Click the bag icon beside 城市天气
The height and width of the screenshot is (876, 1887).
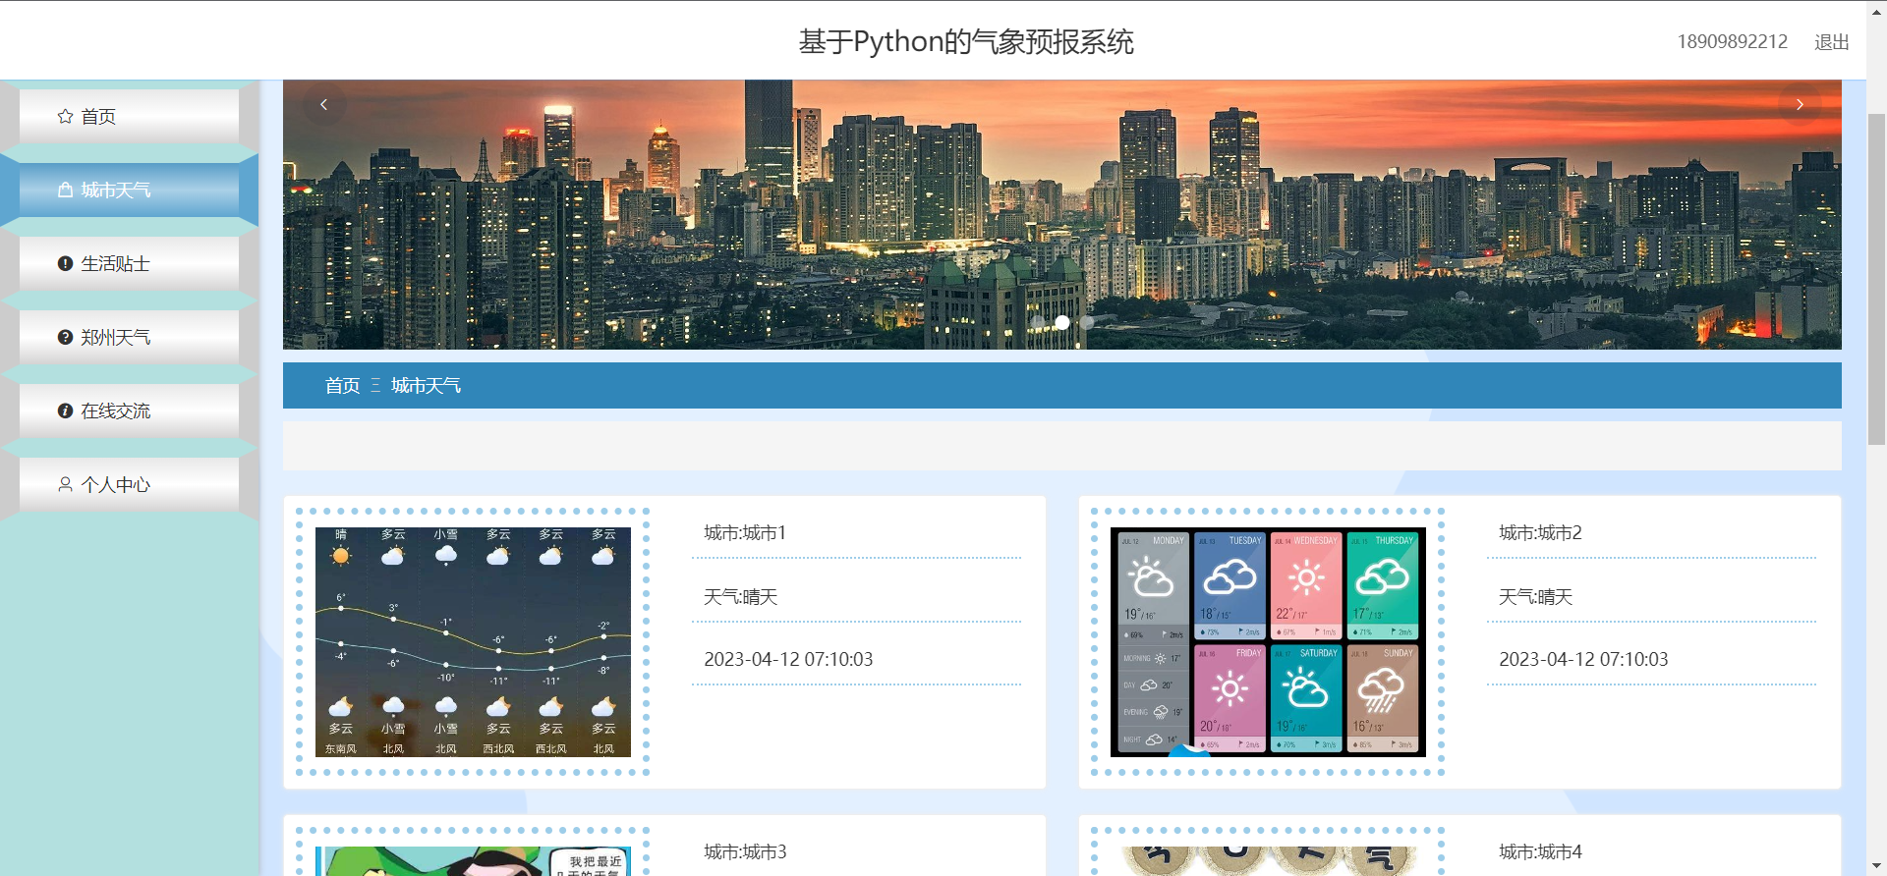(65, 190)
